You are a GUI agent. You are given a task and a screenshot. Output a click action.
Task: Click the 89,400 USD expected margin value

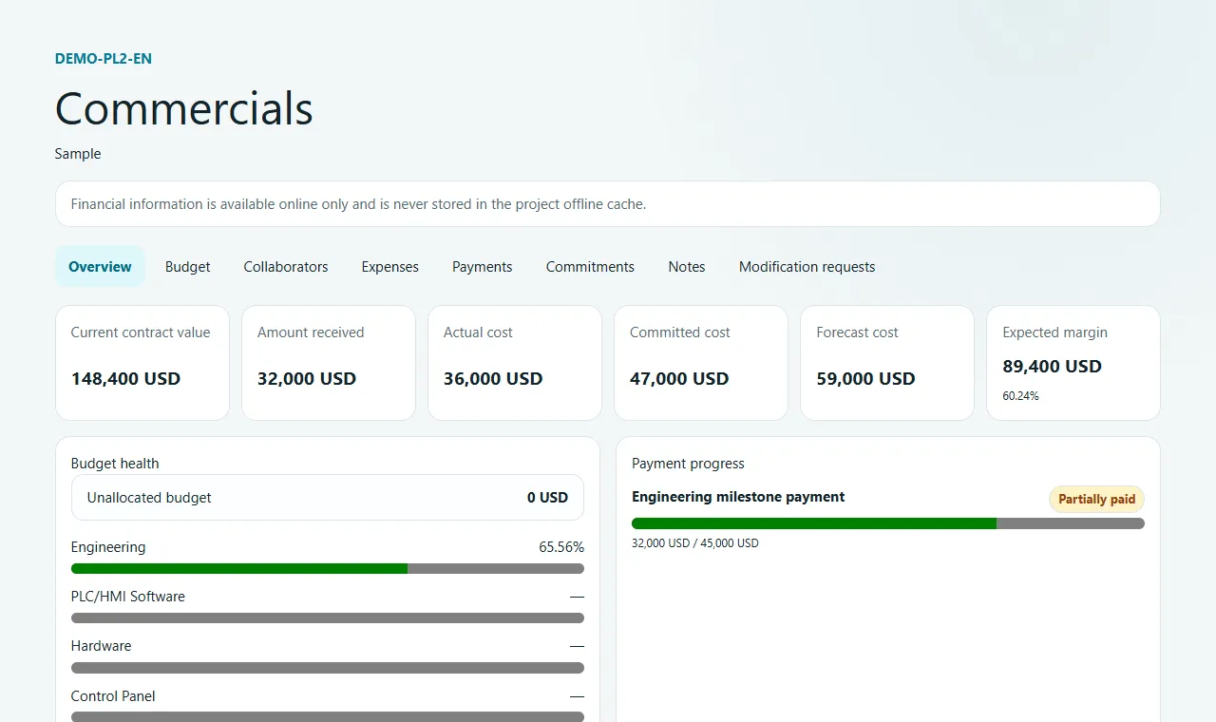point(1052,367)
